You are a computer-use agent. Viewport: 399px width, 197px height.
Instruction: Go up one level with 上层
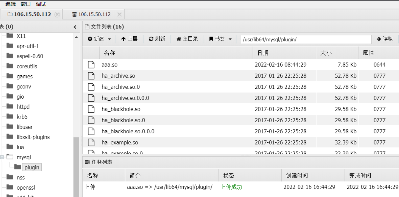129,39
